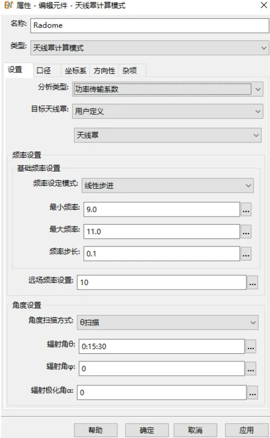Open the ellipsis editor for 辐射极化角α
The height and width of the screenshot is (438, 270).
252,392
